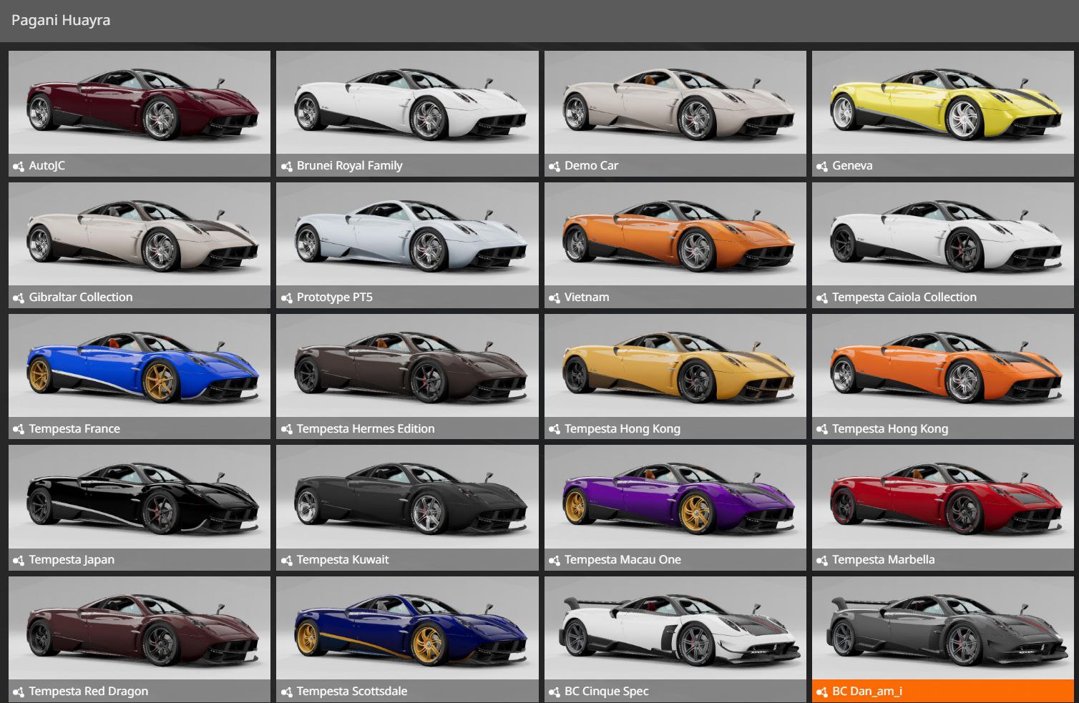Click the 'Tempesta Caiola Collection' label

904,298
